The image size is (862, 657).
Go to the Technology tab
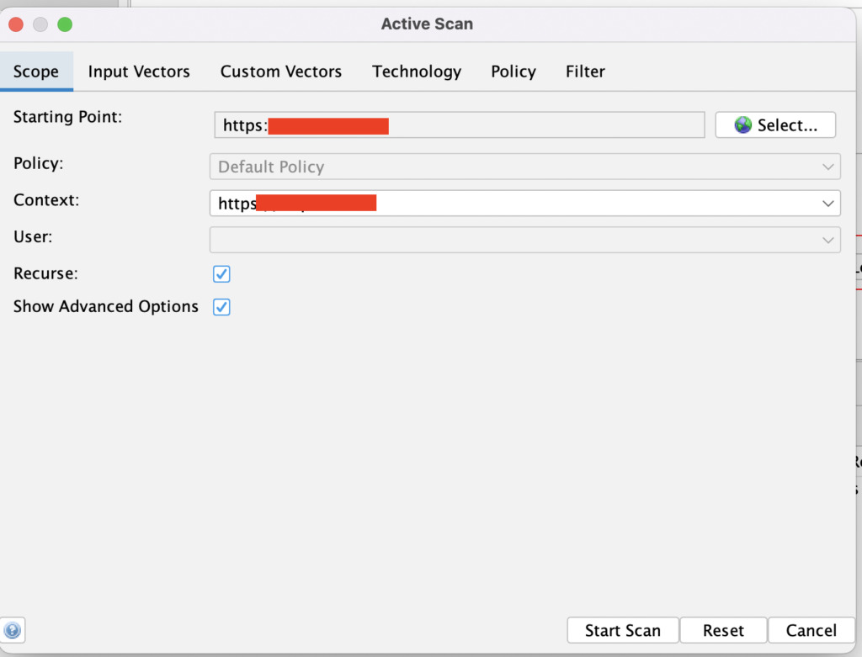(x=417, y=72)
